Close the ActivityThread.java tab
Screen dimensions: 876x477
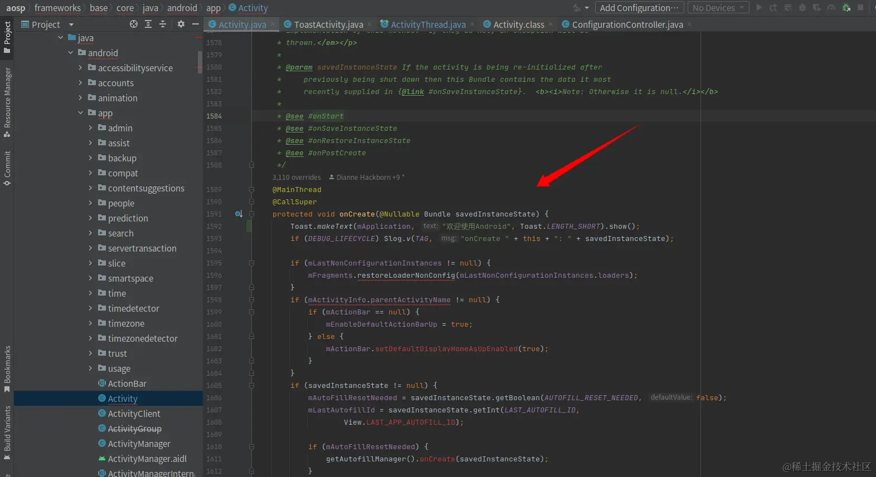(473, 24)
